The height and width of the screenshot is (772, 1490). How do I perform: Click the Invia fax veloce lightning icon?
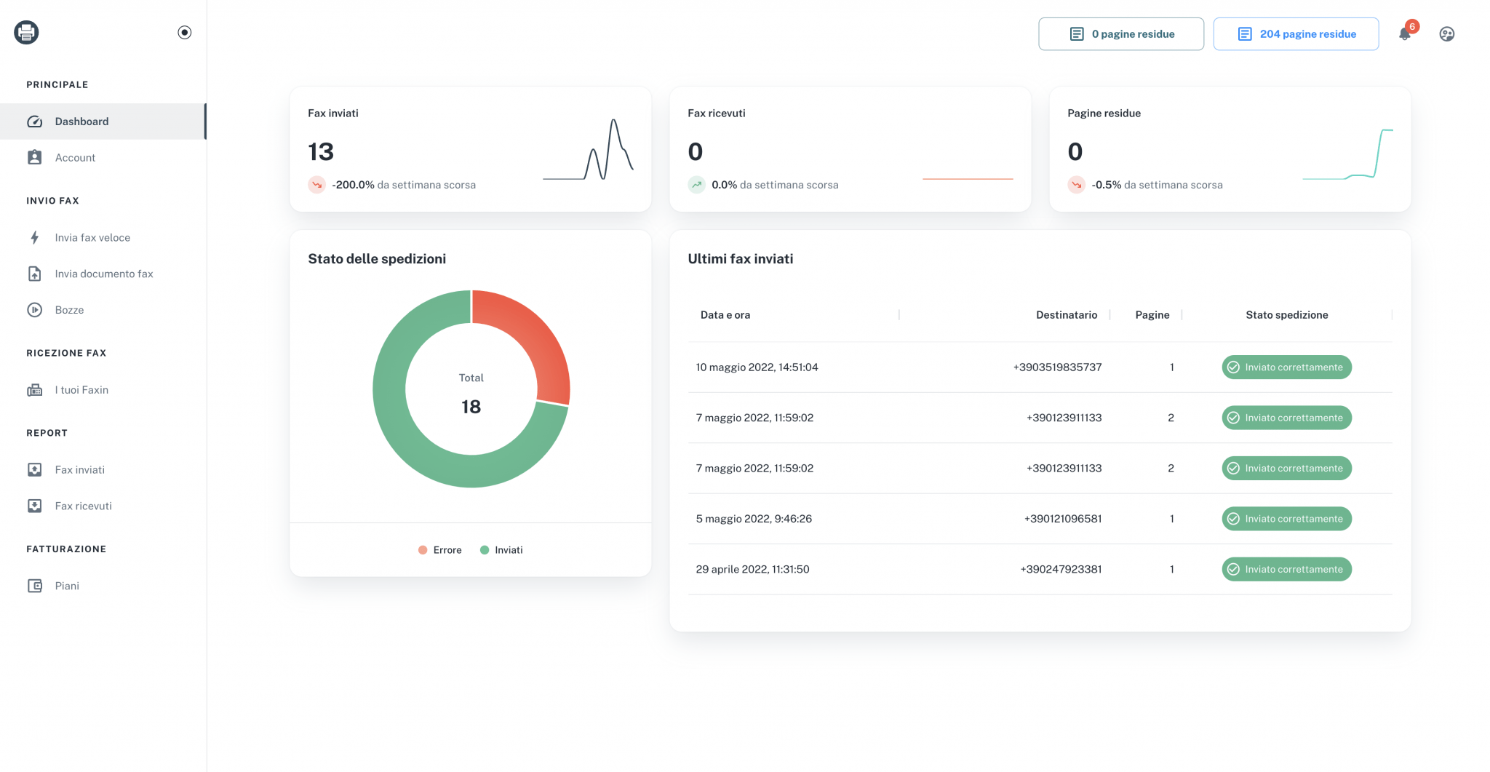[35, 238]
